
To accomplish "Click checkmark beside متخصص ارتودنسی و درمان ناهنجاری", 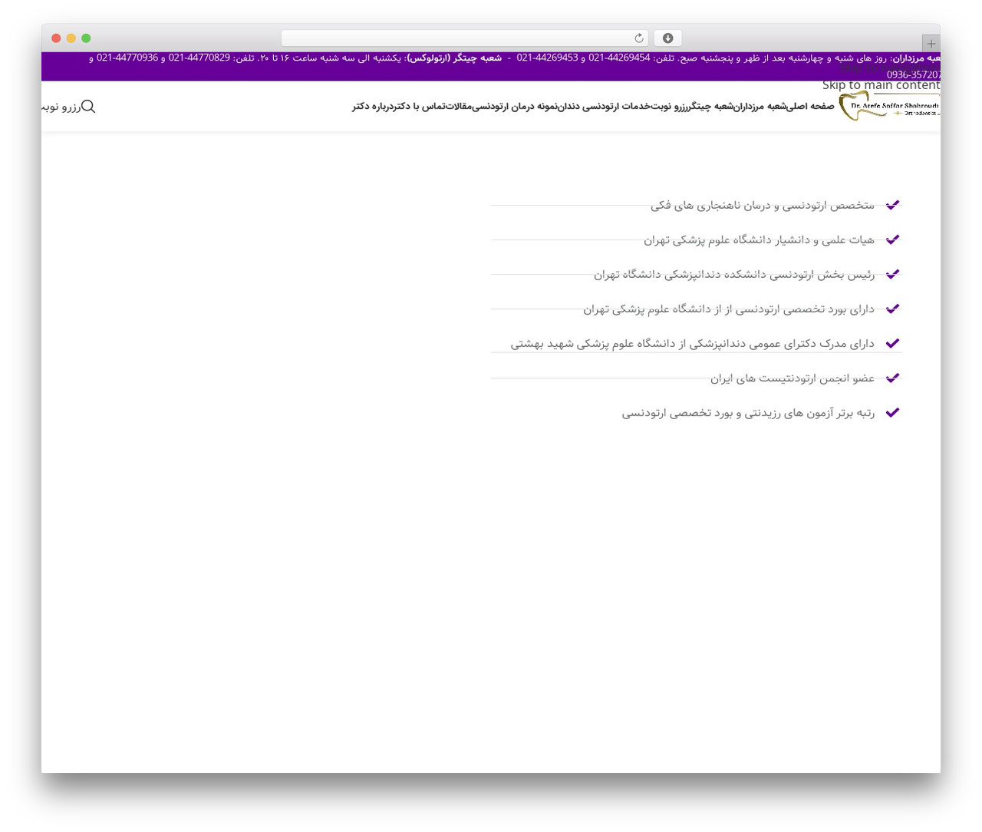I will click(x=892, y=205).
